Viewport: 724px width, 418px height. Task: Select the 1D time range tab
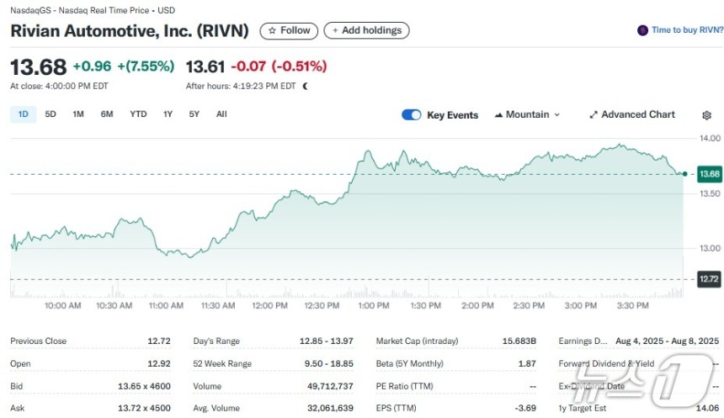click(x=23, y=114)
